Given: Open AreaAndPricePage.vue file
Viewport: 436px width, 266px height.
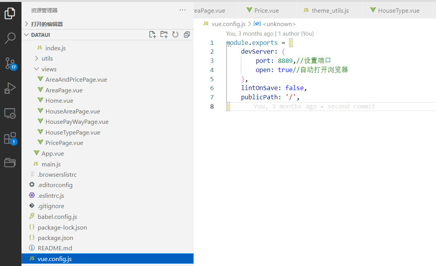Looking at the screenshot, I should point(108,79).
